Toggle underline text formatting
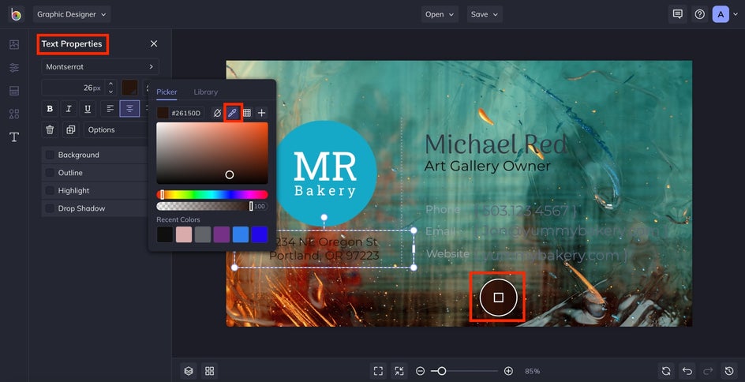The height and width of the screenshot is (382, 745). (x=88, y=109)
